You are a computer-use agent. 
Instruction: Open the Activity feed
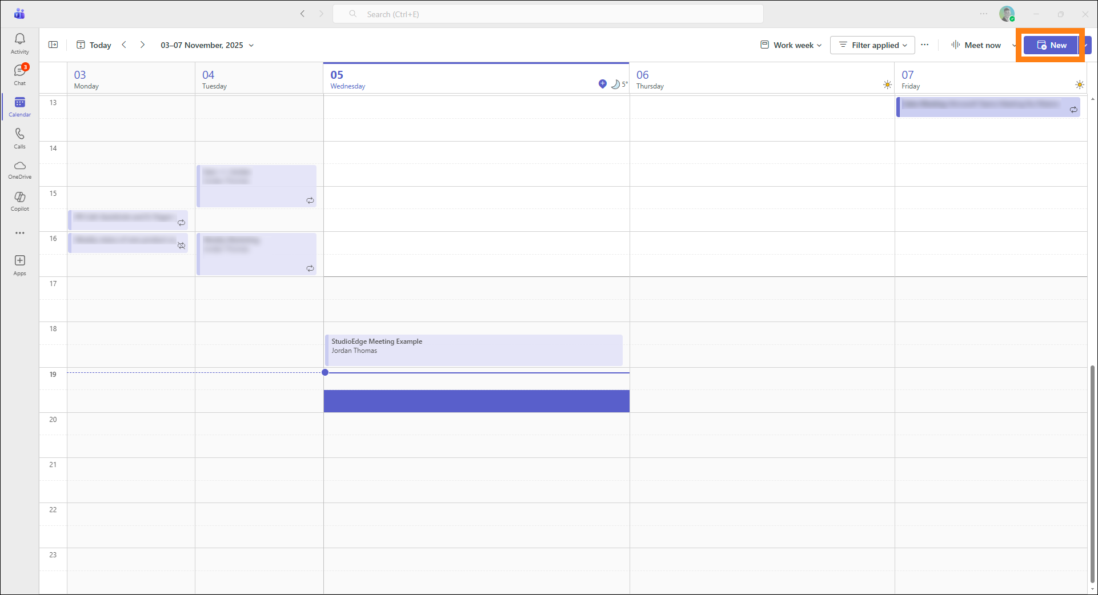pyautogui.click(x=19, y=43)
